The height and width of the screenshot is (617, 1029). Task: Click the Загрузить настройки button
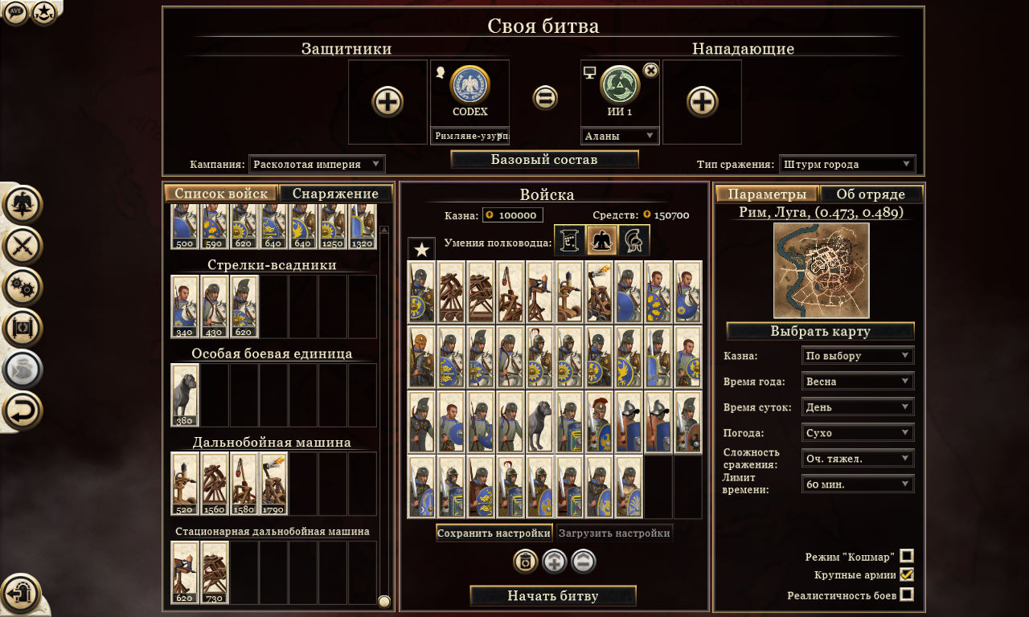coord(614,533)
